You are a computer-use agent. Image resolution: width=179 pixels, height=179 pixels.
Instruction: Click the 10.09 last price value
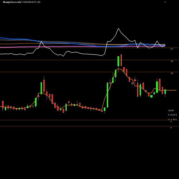[x=171, y=111]
